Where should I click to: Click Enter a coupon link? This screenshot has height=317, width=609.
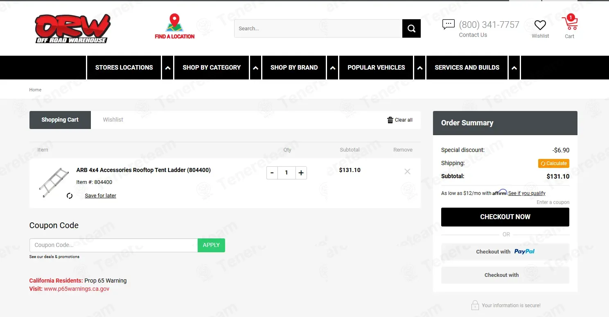553,202
